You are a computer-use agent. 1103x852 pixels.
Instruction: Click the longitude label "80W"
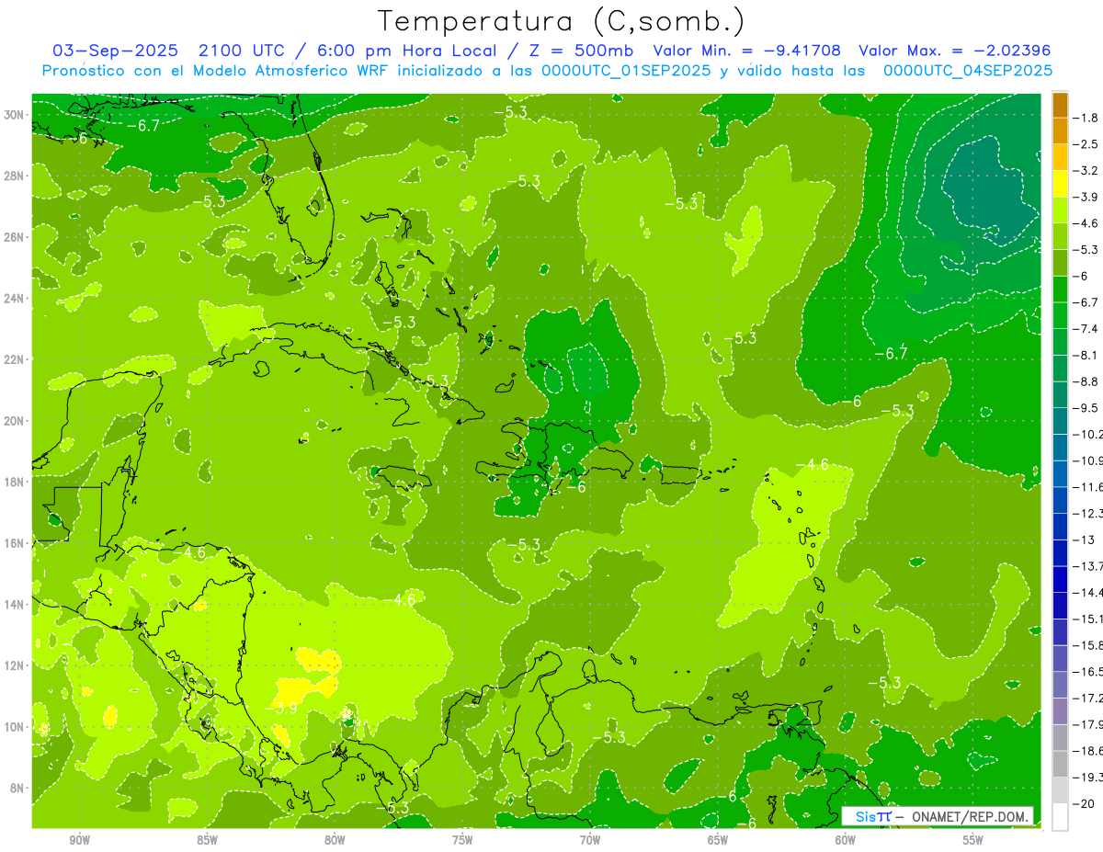pyautogui.click(x=335, y=840)
